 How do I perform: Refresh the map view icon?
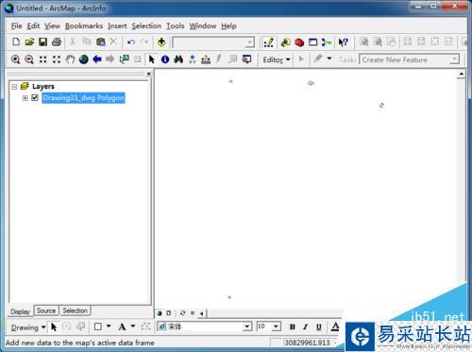coord(182,313)
